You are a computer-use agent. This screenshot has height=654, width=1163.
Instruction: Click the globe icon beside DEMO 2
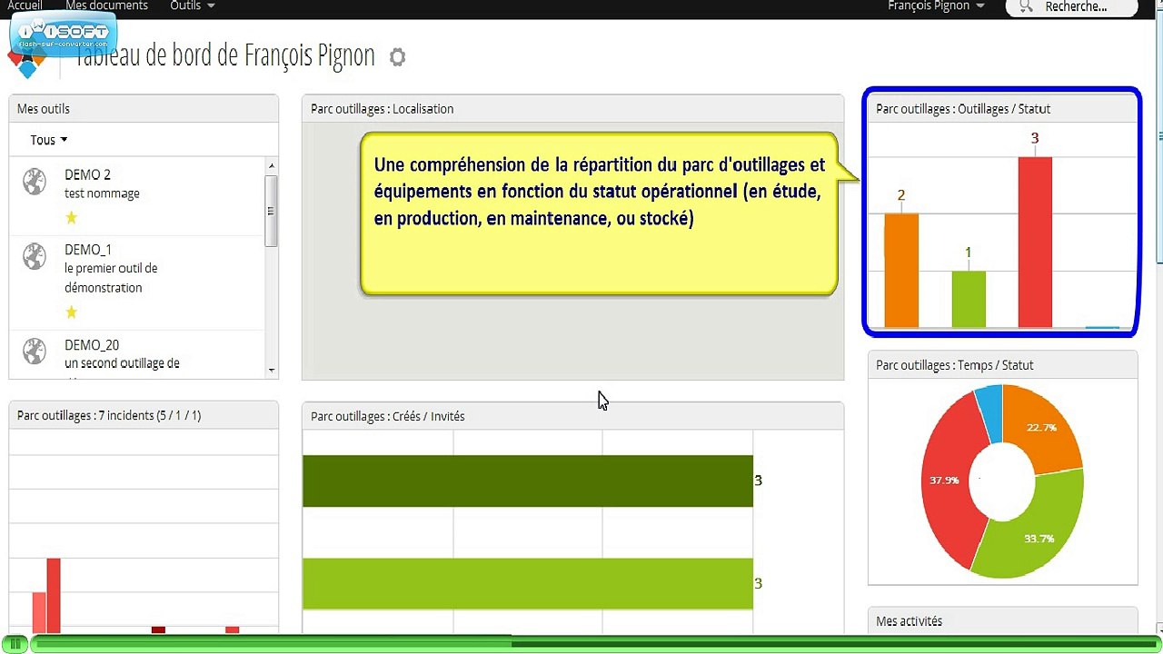(x=35, y=182)
